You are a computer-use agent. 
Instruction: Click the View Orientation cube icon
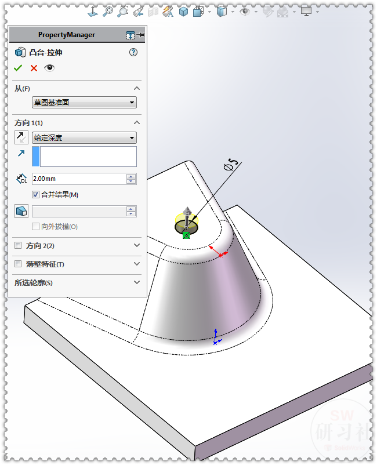(198, 12)
